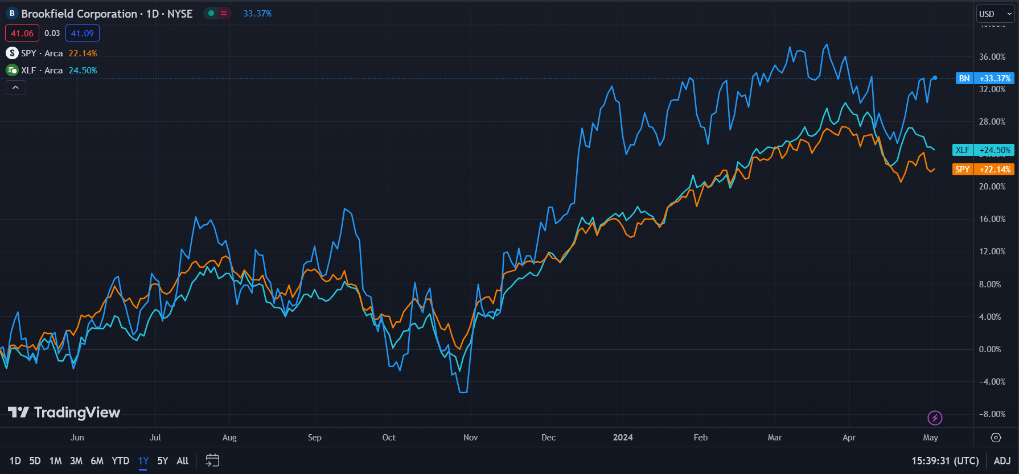Click the XLF +24.50% price label
Image resolution: width=1019 pixels, height=474 pixels.
(983, 150)
